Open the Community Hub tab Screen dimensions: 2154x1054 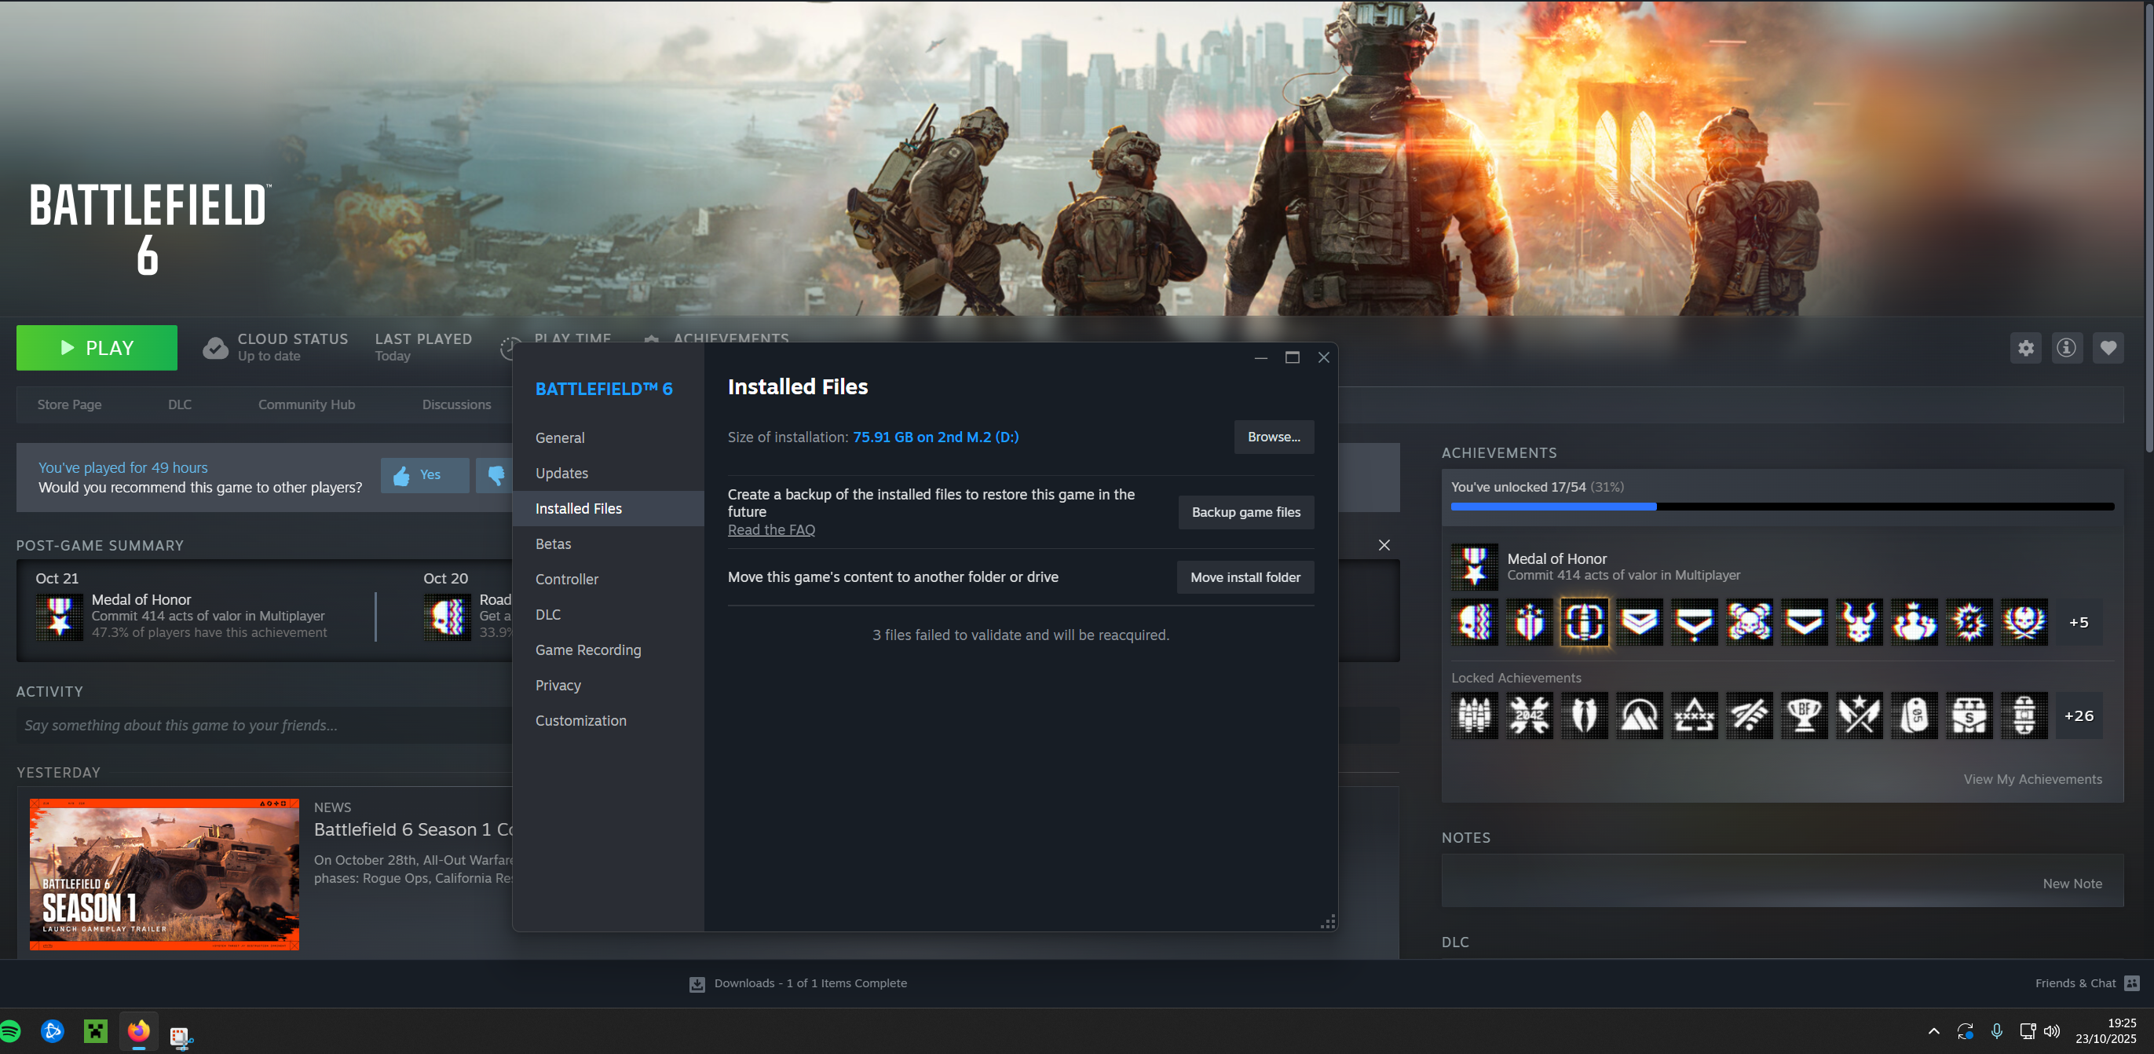click(306, 404)
